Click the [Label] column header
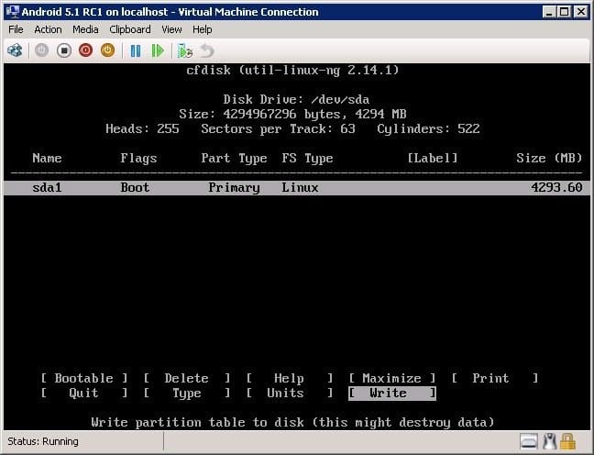594x455 pixels. [x=433, y=158]
